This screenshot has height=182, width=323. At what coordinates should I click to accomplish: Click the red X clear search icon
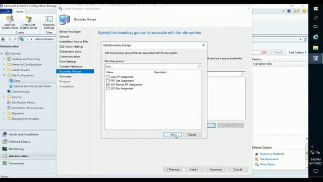[x=264, y=52]
